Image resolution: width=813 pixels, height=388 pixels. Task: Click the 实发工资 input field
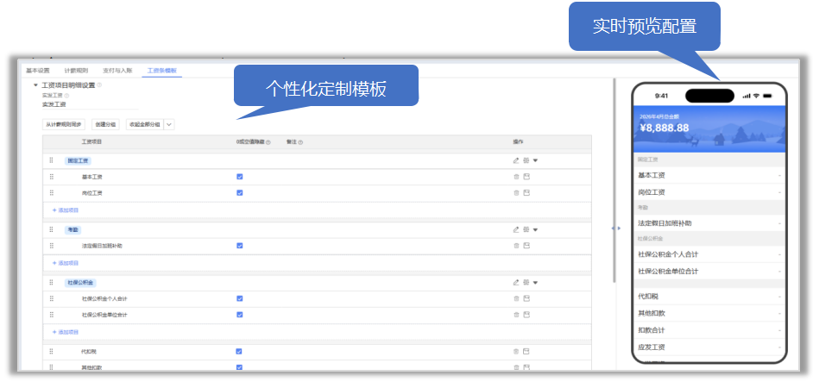click(91, 104)
